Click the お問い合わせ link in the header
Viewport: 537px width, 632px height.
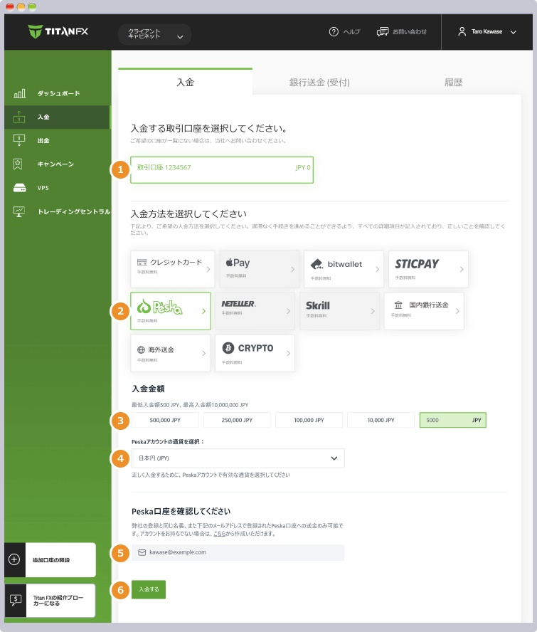pyautogui.click(x=410, y=31)
